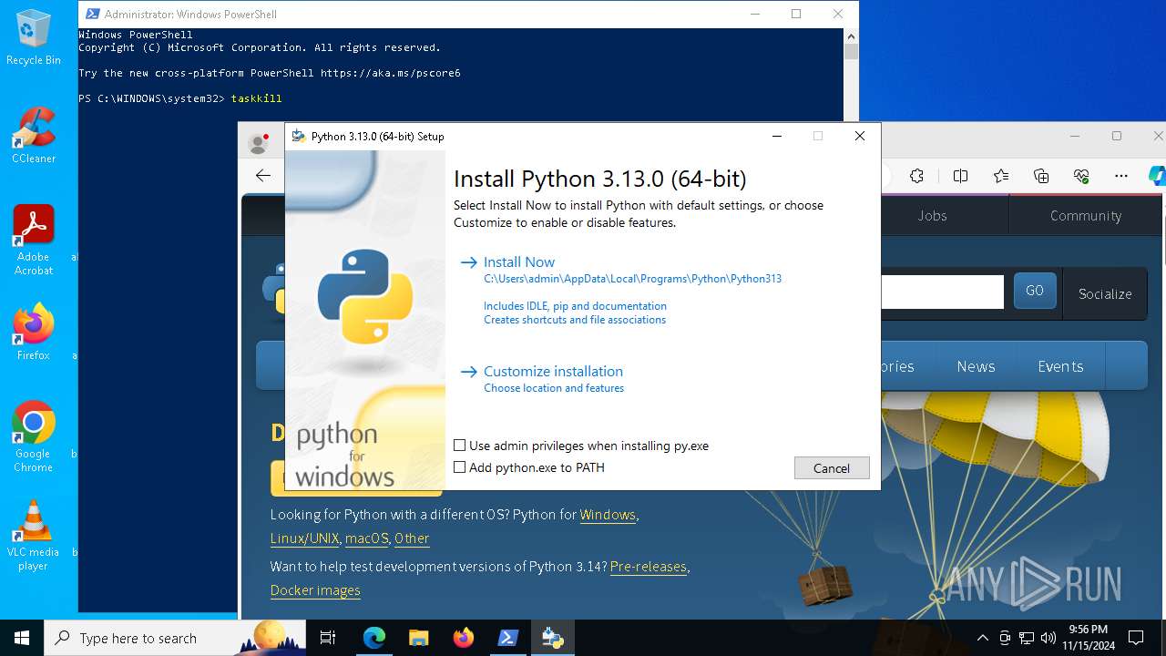The image size is (1166, 656).
Task: Select Python installer taskbar icon
Action: point(553,638)
